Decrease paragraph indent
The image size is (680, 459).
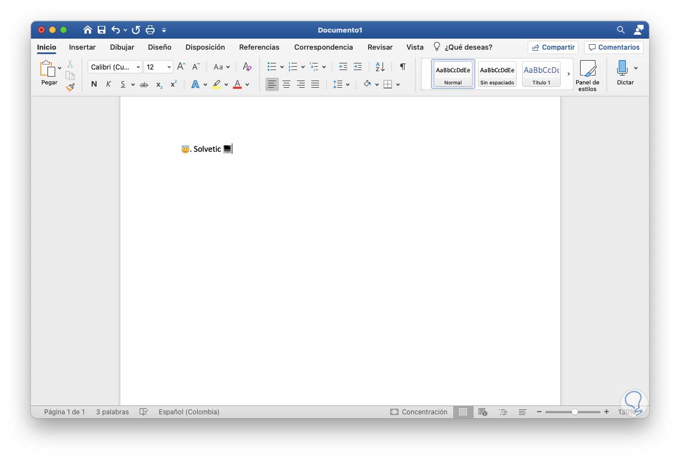click(x=343, y=67)
